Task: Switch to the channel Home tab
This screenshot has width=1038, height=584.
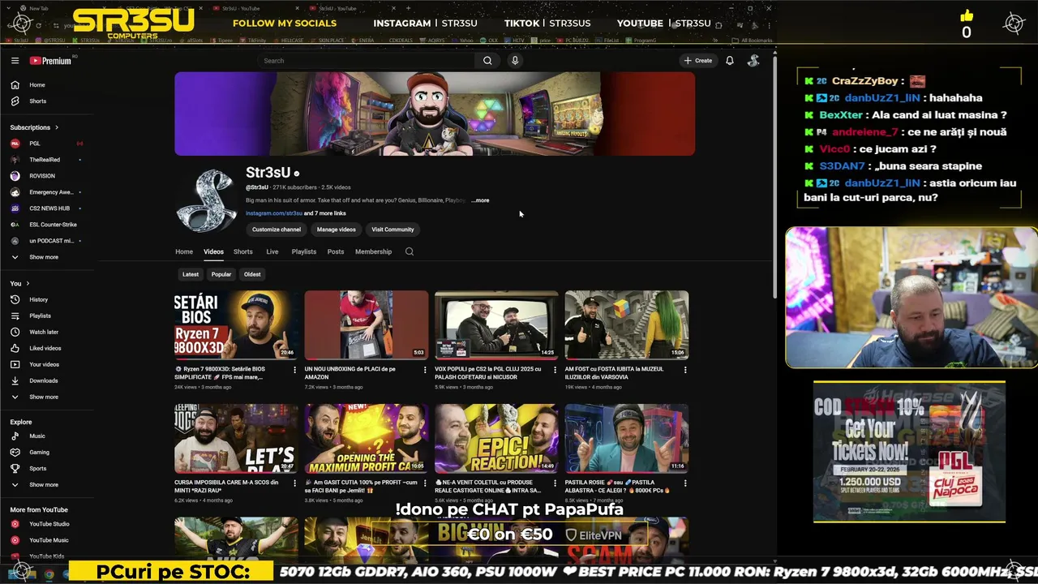Action: (184, 251)
